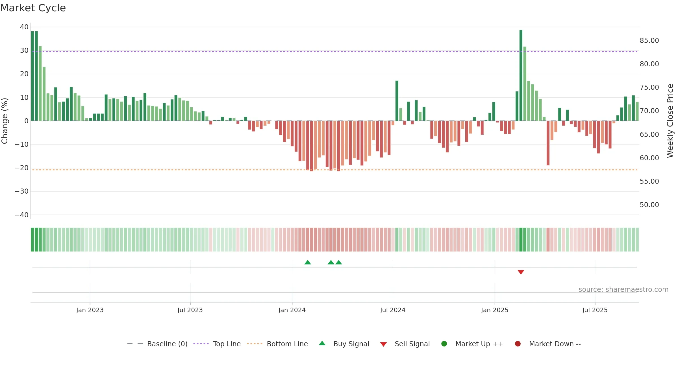Toggle the Sell Signal legend entry
Screen dimensions: 678x381
point(405,344)
